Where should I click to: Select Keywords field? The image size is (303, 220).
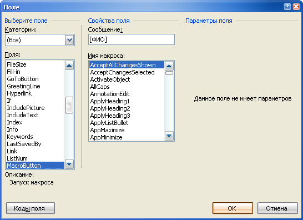click(36, 137)
